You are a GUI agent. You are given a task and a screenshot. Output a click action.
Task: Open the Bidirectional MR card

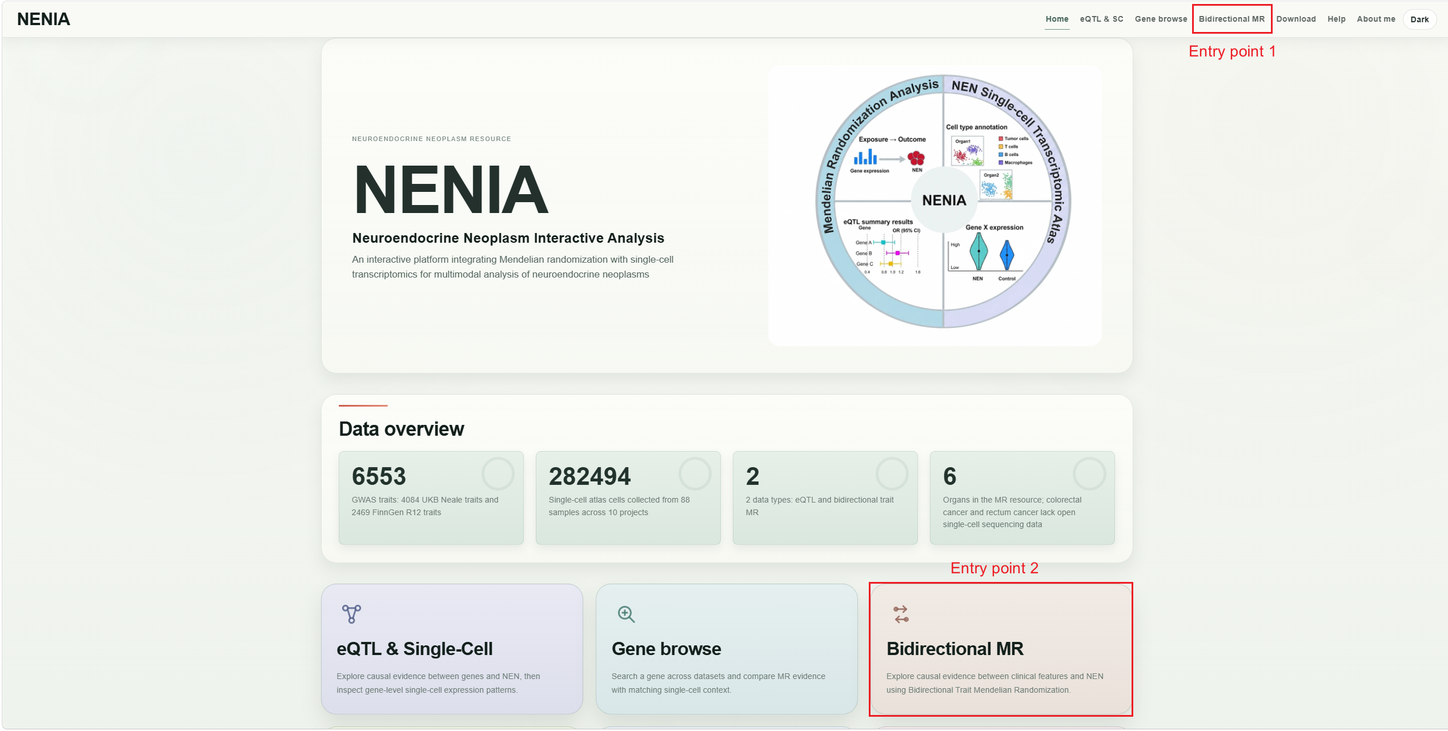click(1001, 649)
